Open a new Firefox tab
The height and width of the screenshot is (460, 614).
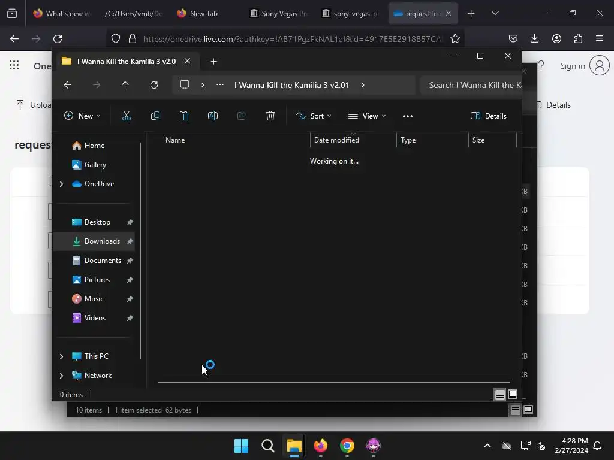471,14
